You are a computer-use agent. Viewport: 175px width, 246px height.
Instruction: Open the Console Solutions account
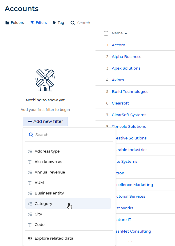pyautogui.click(x=129, y=126)
